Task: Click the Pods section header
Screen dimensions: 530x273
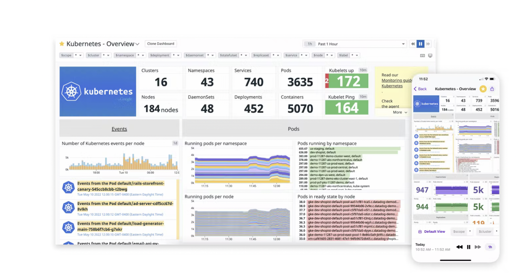Action: pyautogui.click(x=293, y=129)
